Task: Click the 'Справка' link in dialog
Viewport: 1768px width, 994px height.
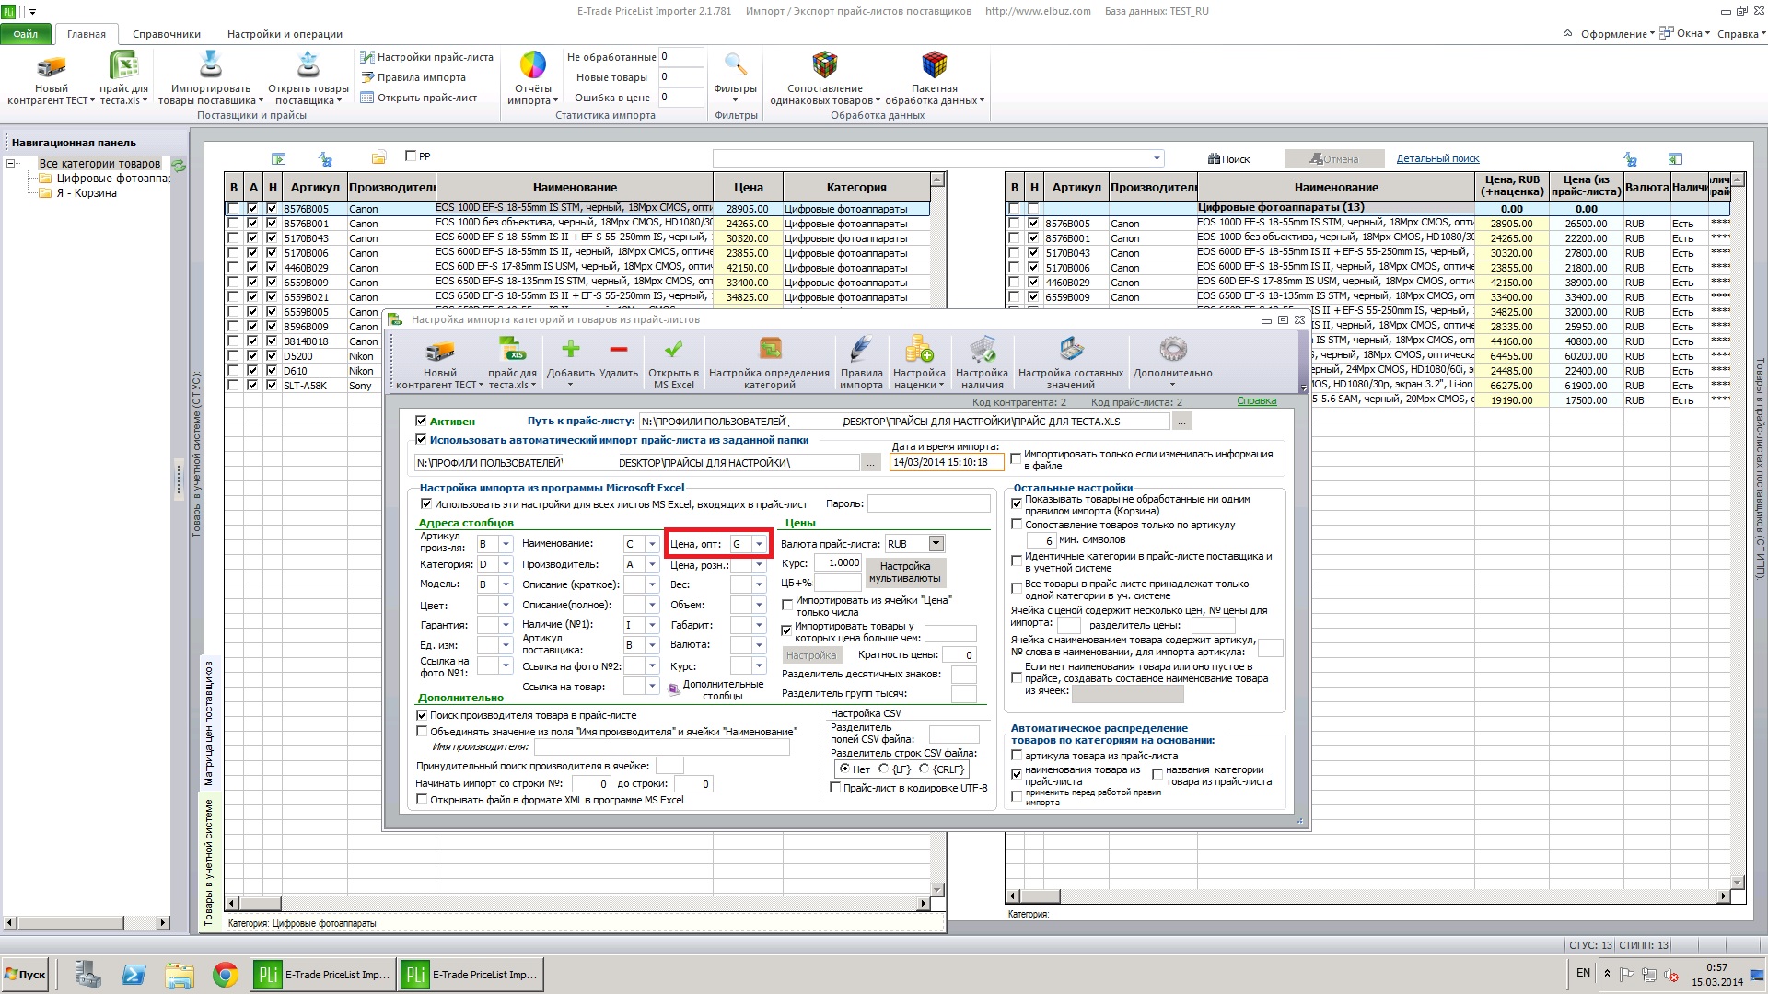Action: coord(1257,401)
